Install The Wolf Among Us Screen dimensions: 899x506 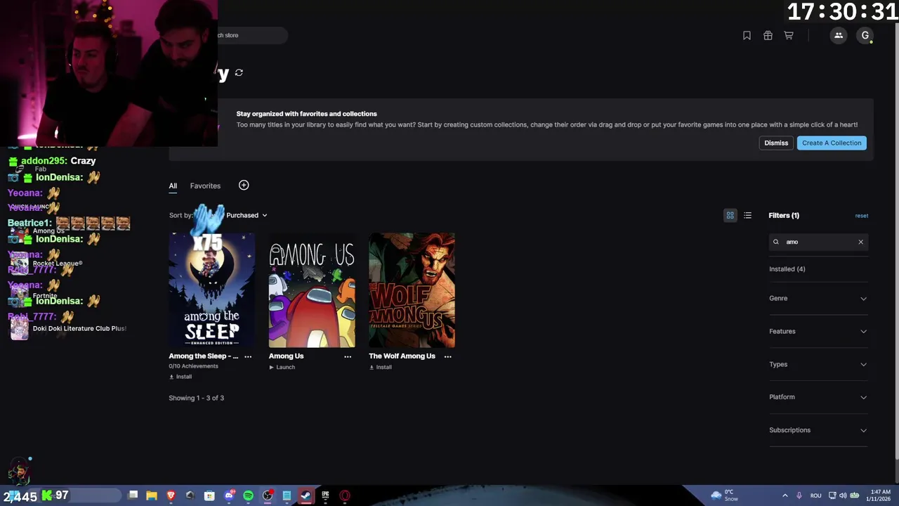380,367
